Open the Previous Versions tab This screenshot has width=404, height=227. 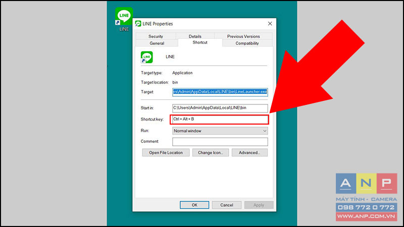pyautogui.click(x=243, y=36)
